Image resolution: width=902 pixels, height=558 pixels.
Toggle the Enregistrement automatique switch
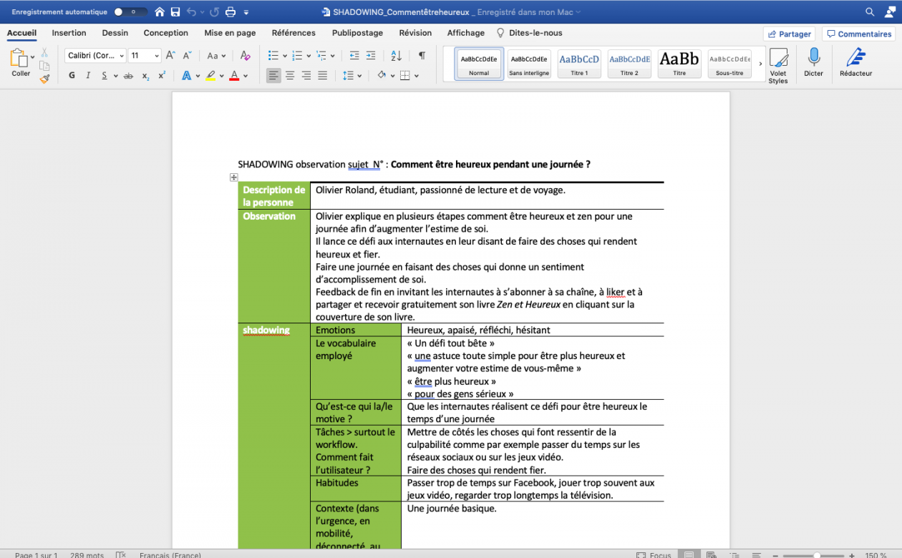point(130,12)
